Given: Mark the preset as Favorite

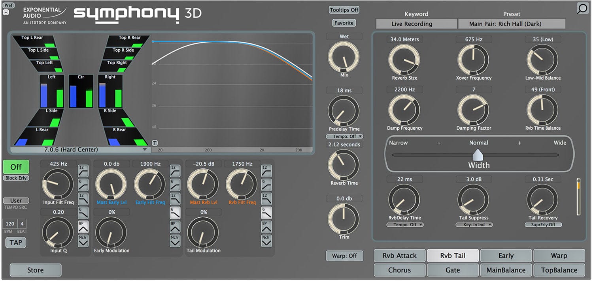Looking at the screenshot, I should pyautogui.click(x=344, y=23).
